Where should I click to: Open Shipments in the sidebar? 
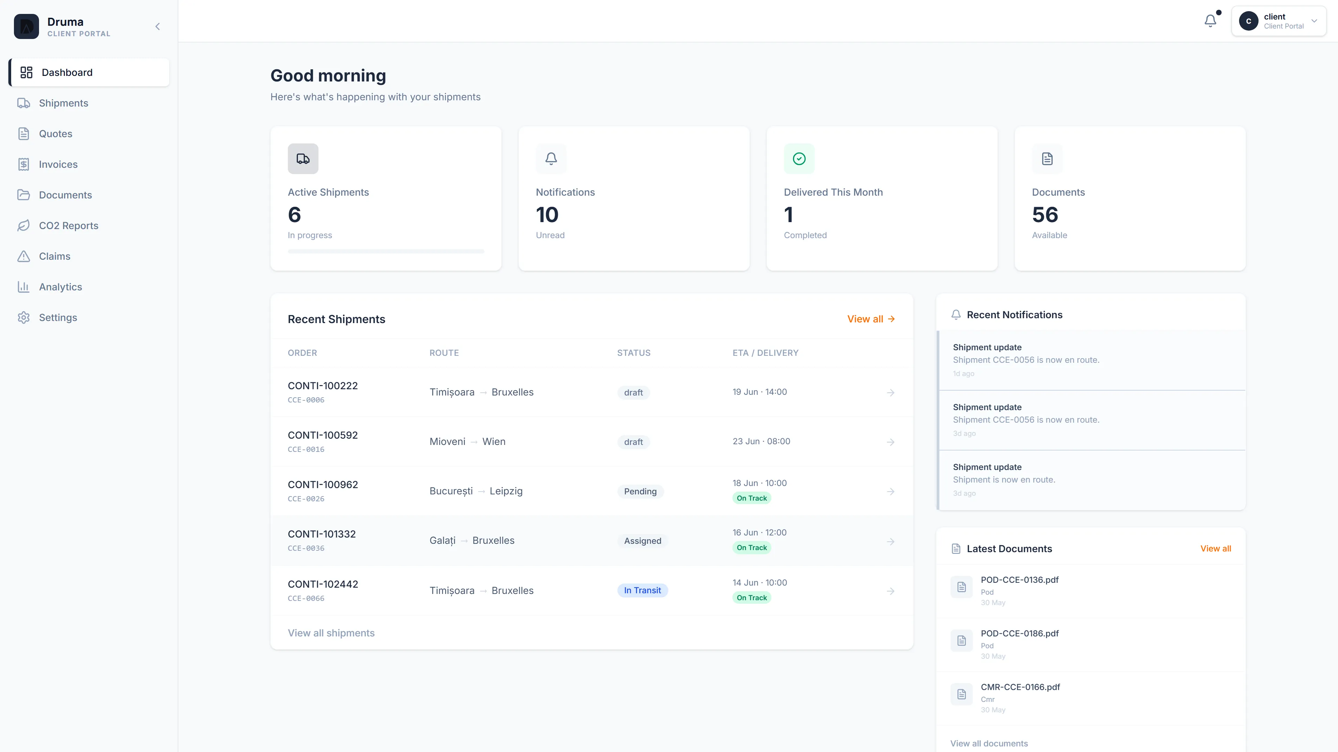(89, 103)
